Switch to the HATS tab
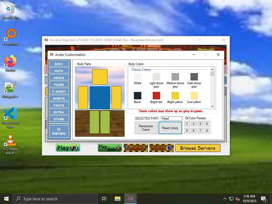 point(59,71)
